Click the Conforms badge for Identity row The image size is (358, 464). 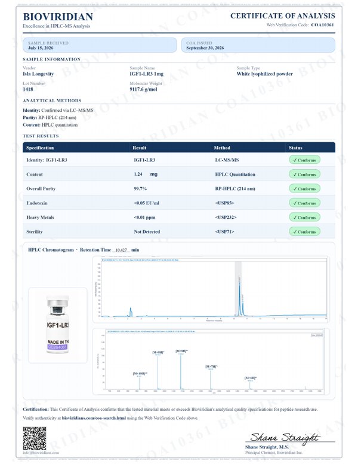(x=304, y=160)
